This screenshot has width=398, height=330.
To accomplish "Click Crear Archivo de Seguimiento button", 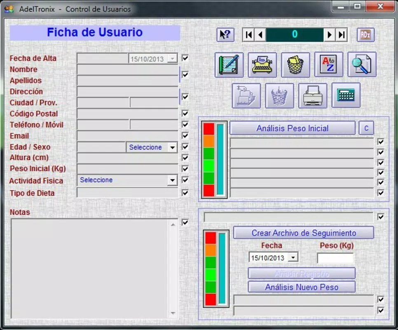I will pos(304,233).
